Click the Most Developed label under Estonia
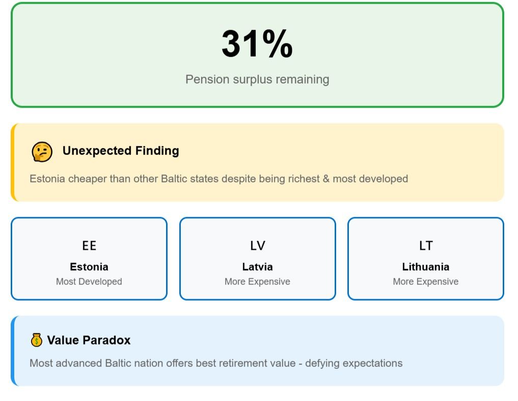 coord(89,282)
